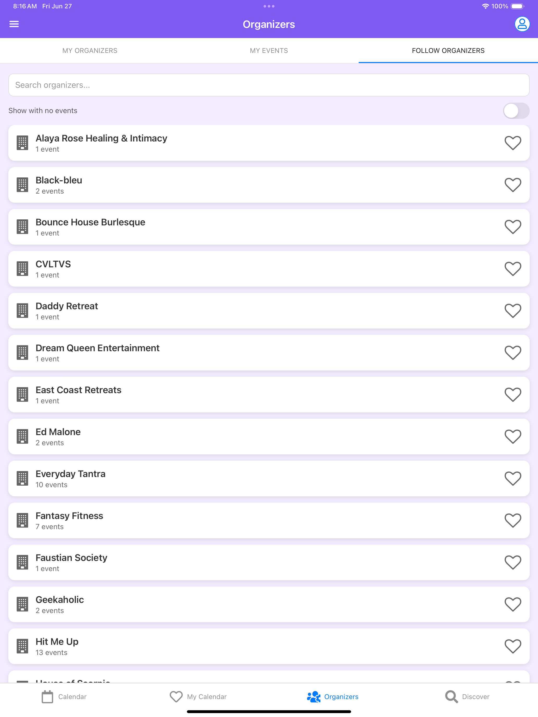
Task: Follow CVLTVS via heart icon
Action: click(513, 269)
